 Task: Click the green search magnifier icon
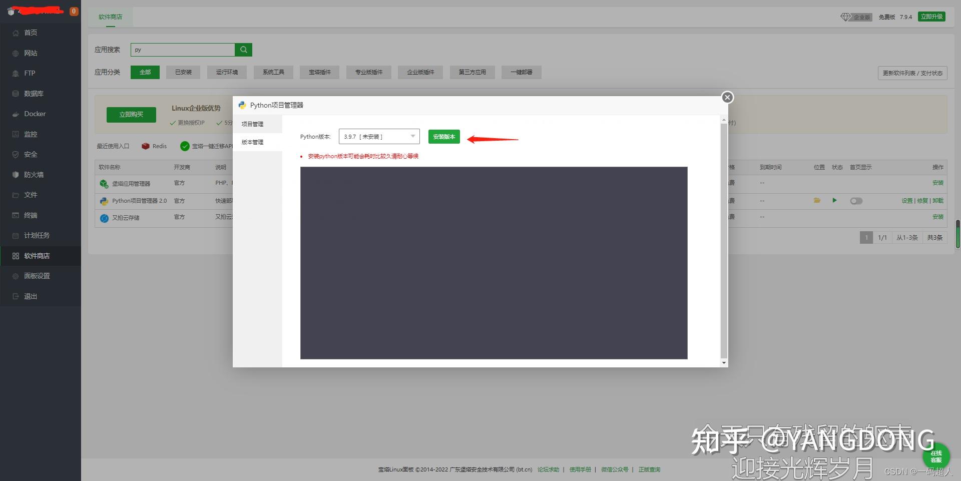pos(243,50)
